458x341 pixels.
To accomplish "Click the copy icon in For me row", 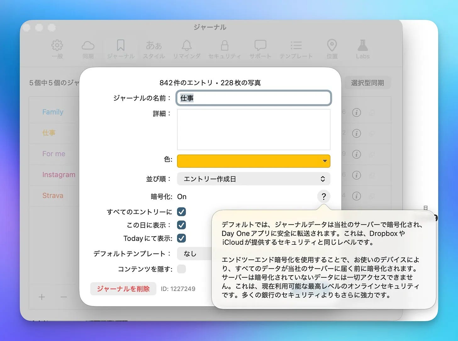I will [x=371, y=154].
